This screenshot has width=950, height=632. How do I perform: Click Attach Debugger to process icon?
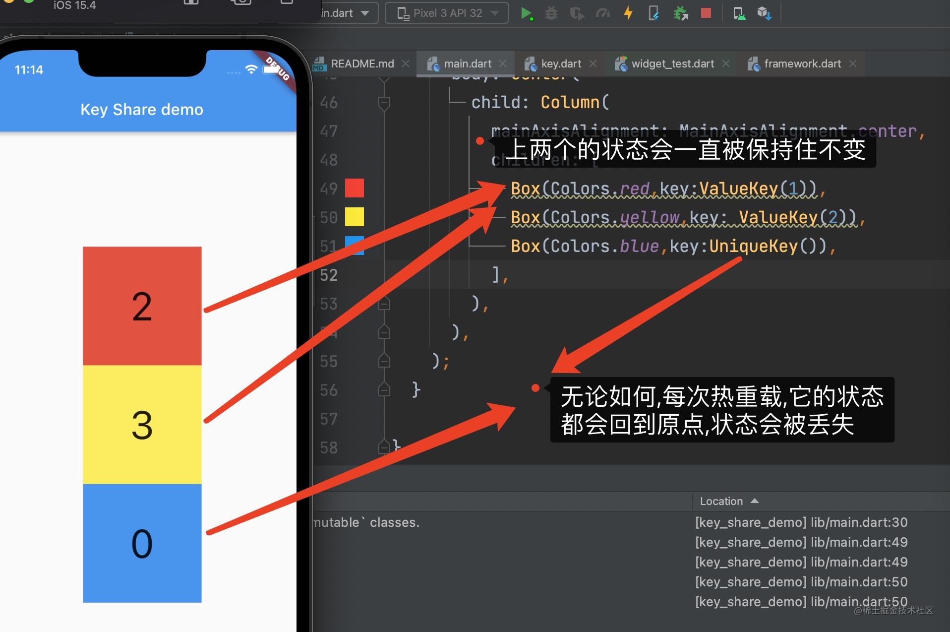681,13
